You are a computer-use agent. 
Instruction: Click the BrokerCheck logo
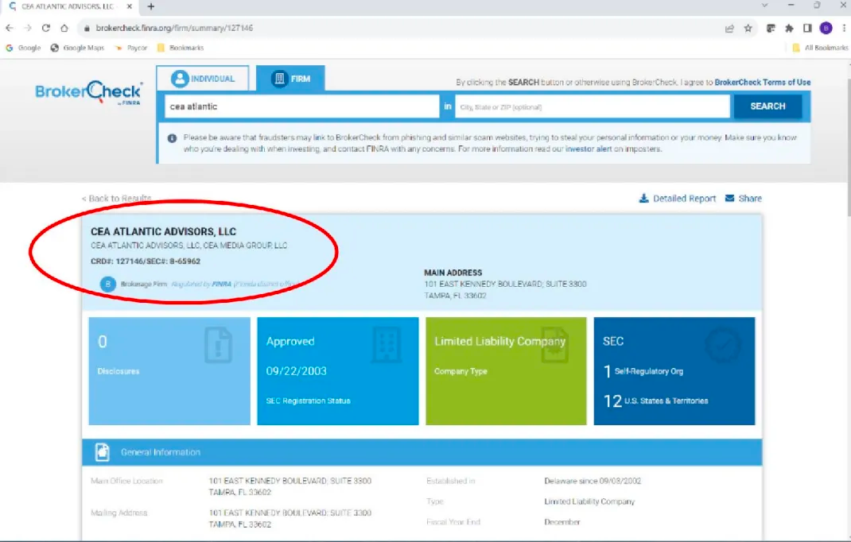(89, 93)
